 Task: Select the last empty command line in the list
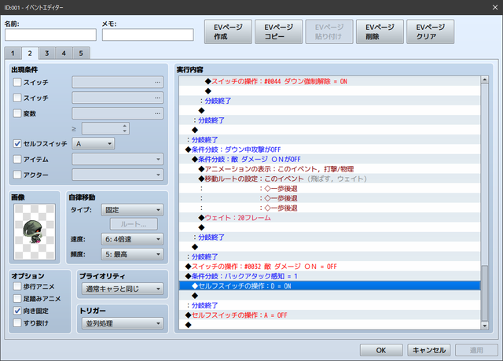point(329,325)
